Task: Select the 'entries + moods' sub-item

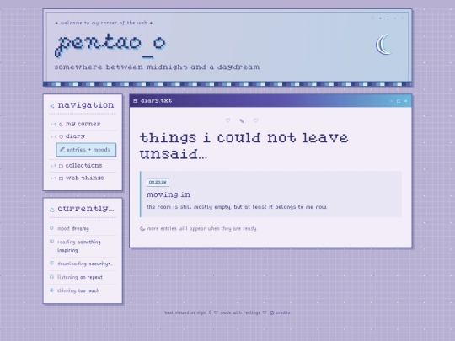Action: (86, 150)
